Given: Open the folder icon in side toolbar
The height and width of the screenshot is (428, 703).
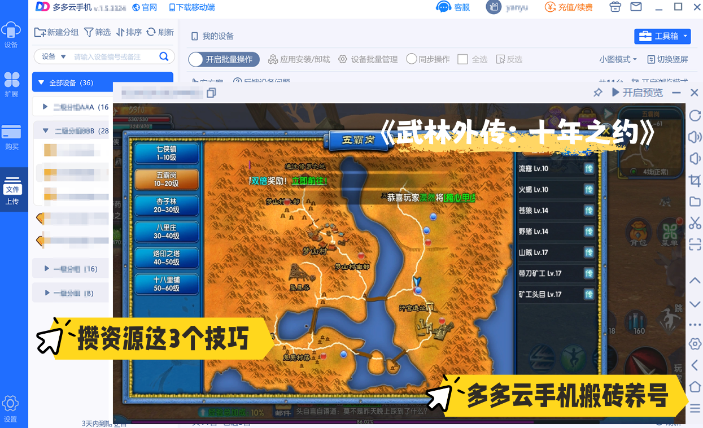Looking at the screenshot, I should coord(695,202).
